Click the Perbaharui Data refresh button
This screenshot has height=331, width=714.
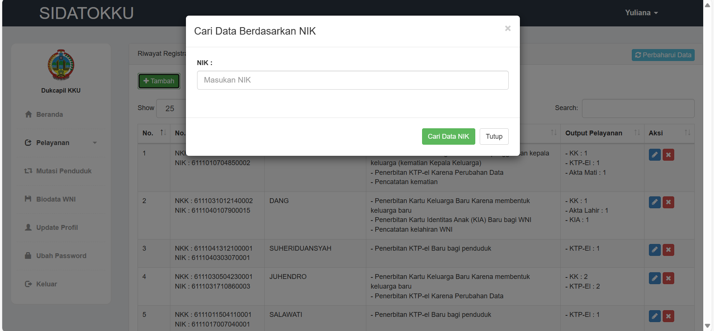663,55
